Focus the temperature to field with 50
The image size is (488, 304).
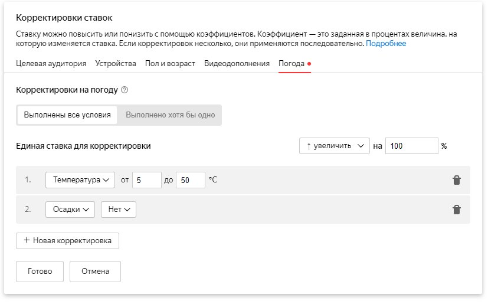pyautogui.click(x=191, y=180)
